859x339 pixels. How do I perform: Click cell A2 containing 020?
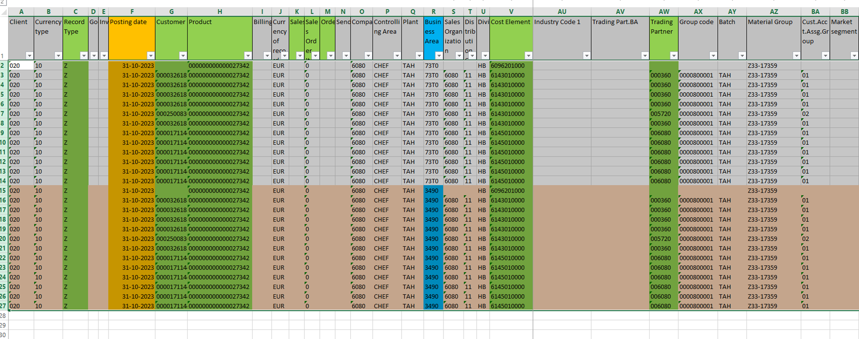tap(21, 66)
